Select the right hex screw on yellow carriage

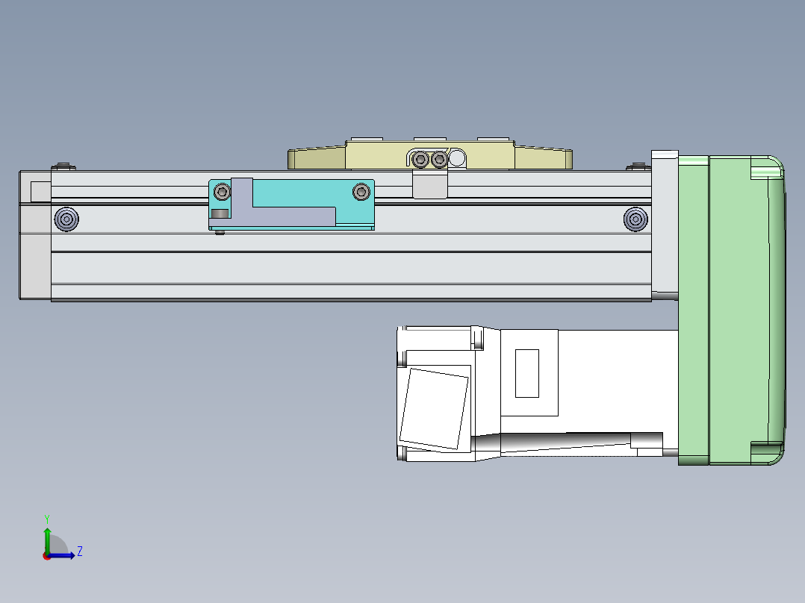click(439, 160)
